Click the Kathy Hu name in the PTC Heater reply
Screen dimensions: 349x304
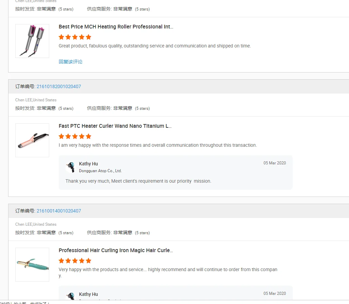click(89, 164)
